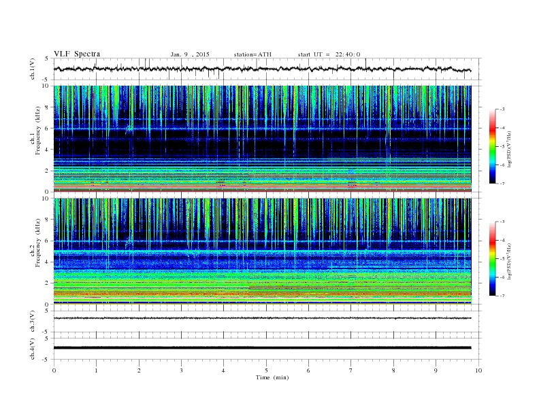Click the ch.1 spectrogram color scale bar
539x416 pixels.
[x=492, y=146]
